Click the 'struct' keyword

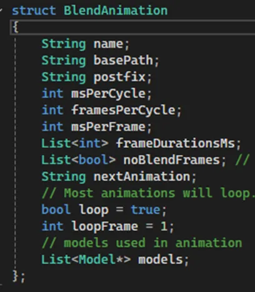(x=34, y=11)
